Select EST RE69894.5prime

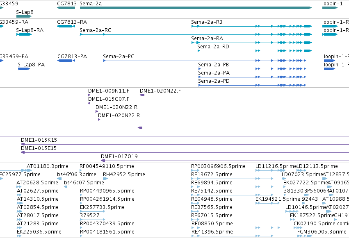pos(232,187)
